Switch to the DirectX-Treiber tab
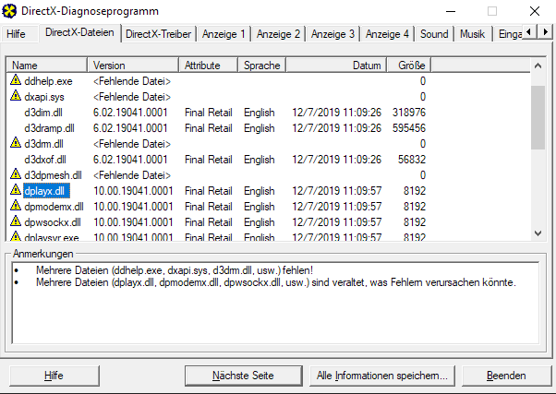This screenshot has width=556, height=394. pyautogui.click(x=159, y=34)
